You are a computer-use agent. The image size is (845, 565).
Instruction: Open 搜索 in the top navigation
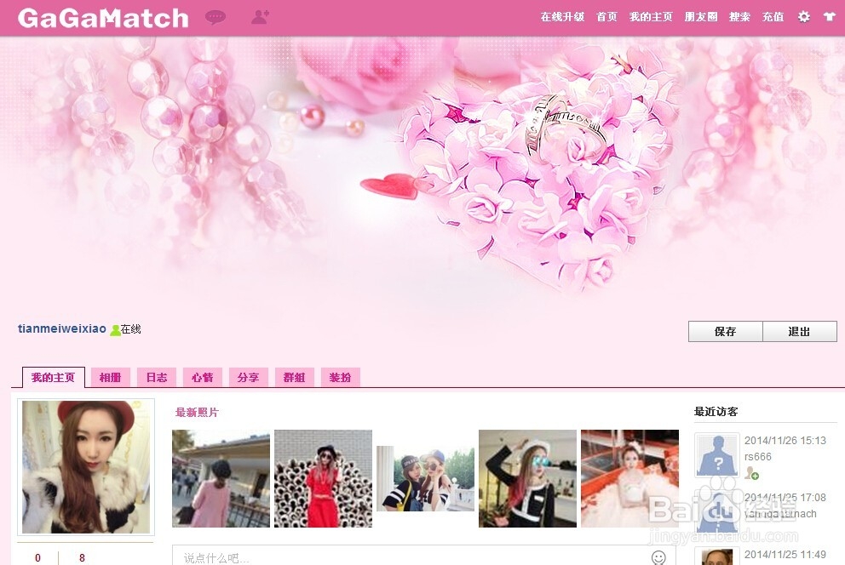[x=739, y=17]
